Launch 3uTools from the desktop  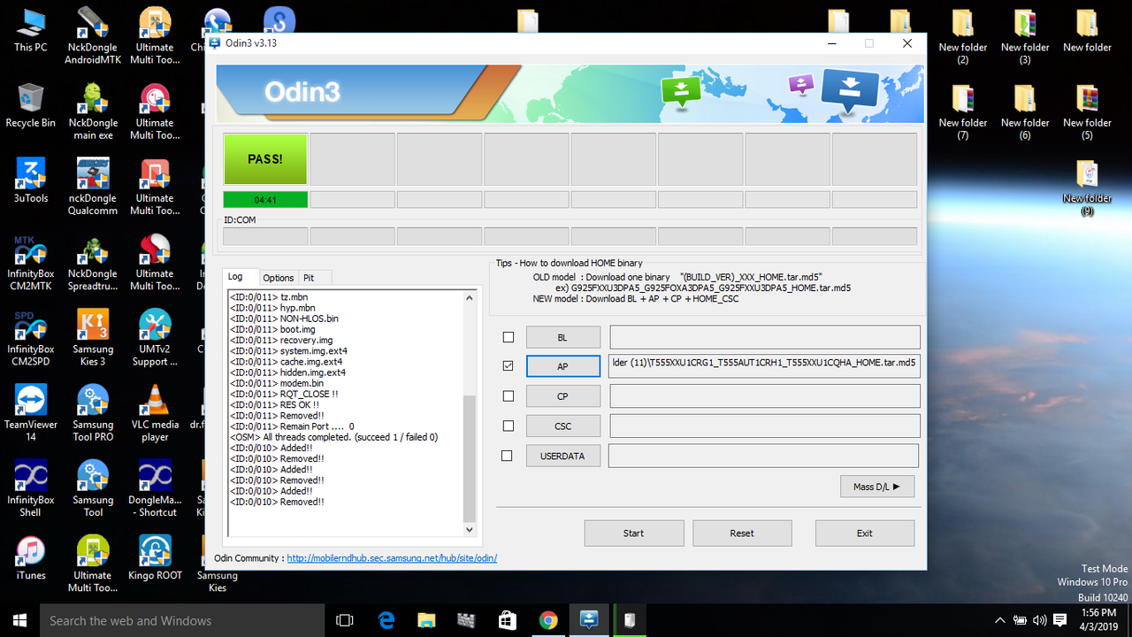click(x=30, y=180)
